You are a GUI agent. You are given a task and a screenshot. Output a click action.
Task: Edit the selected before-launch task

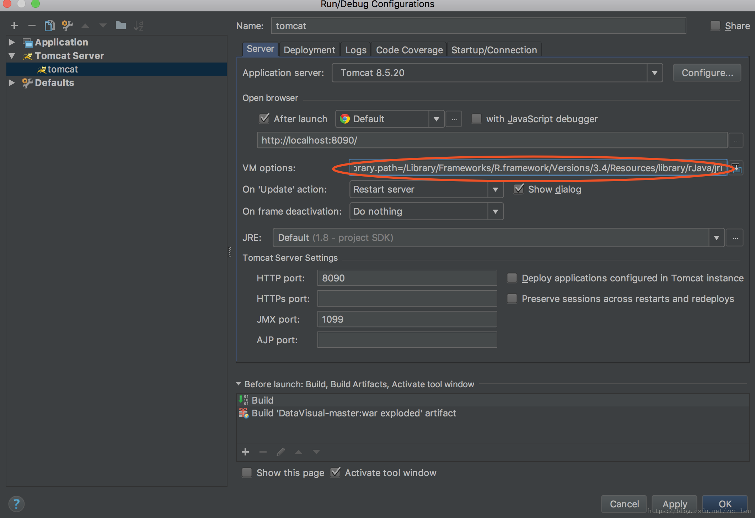281,452
